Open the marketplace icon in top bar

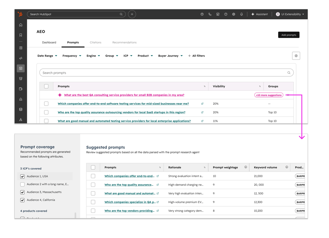pos(218,14)
